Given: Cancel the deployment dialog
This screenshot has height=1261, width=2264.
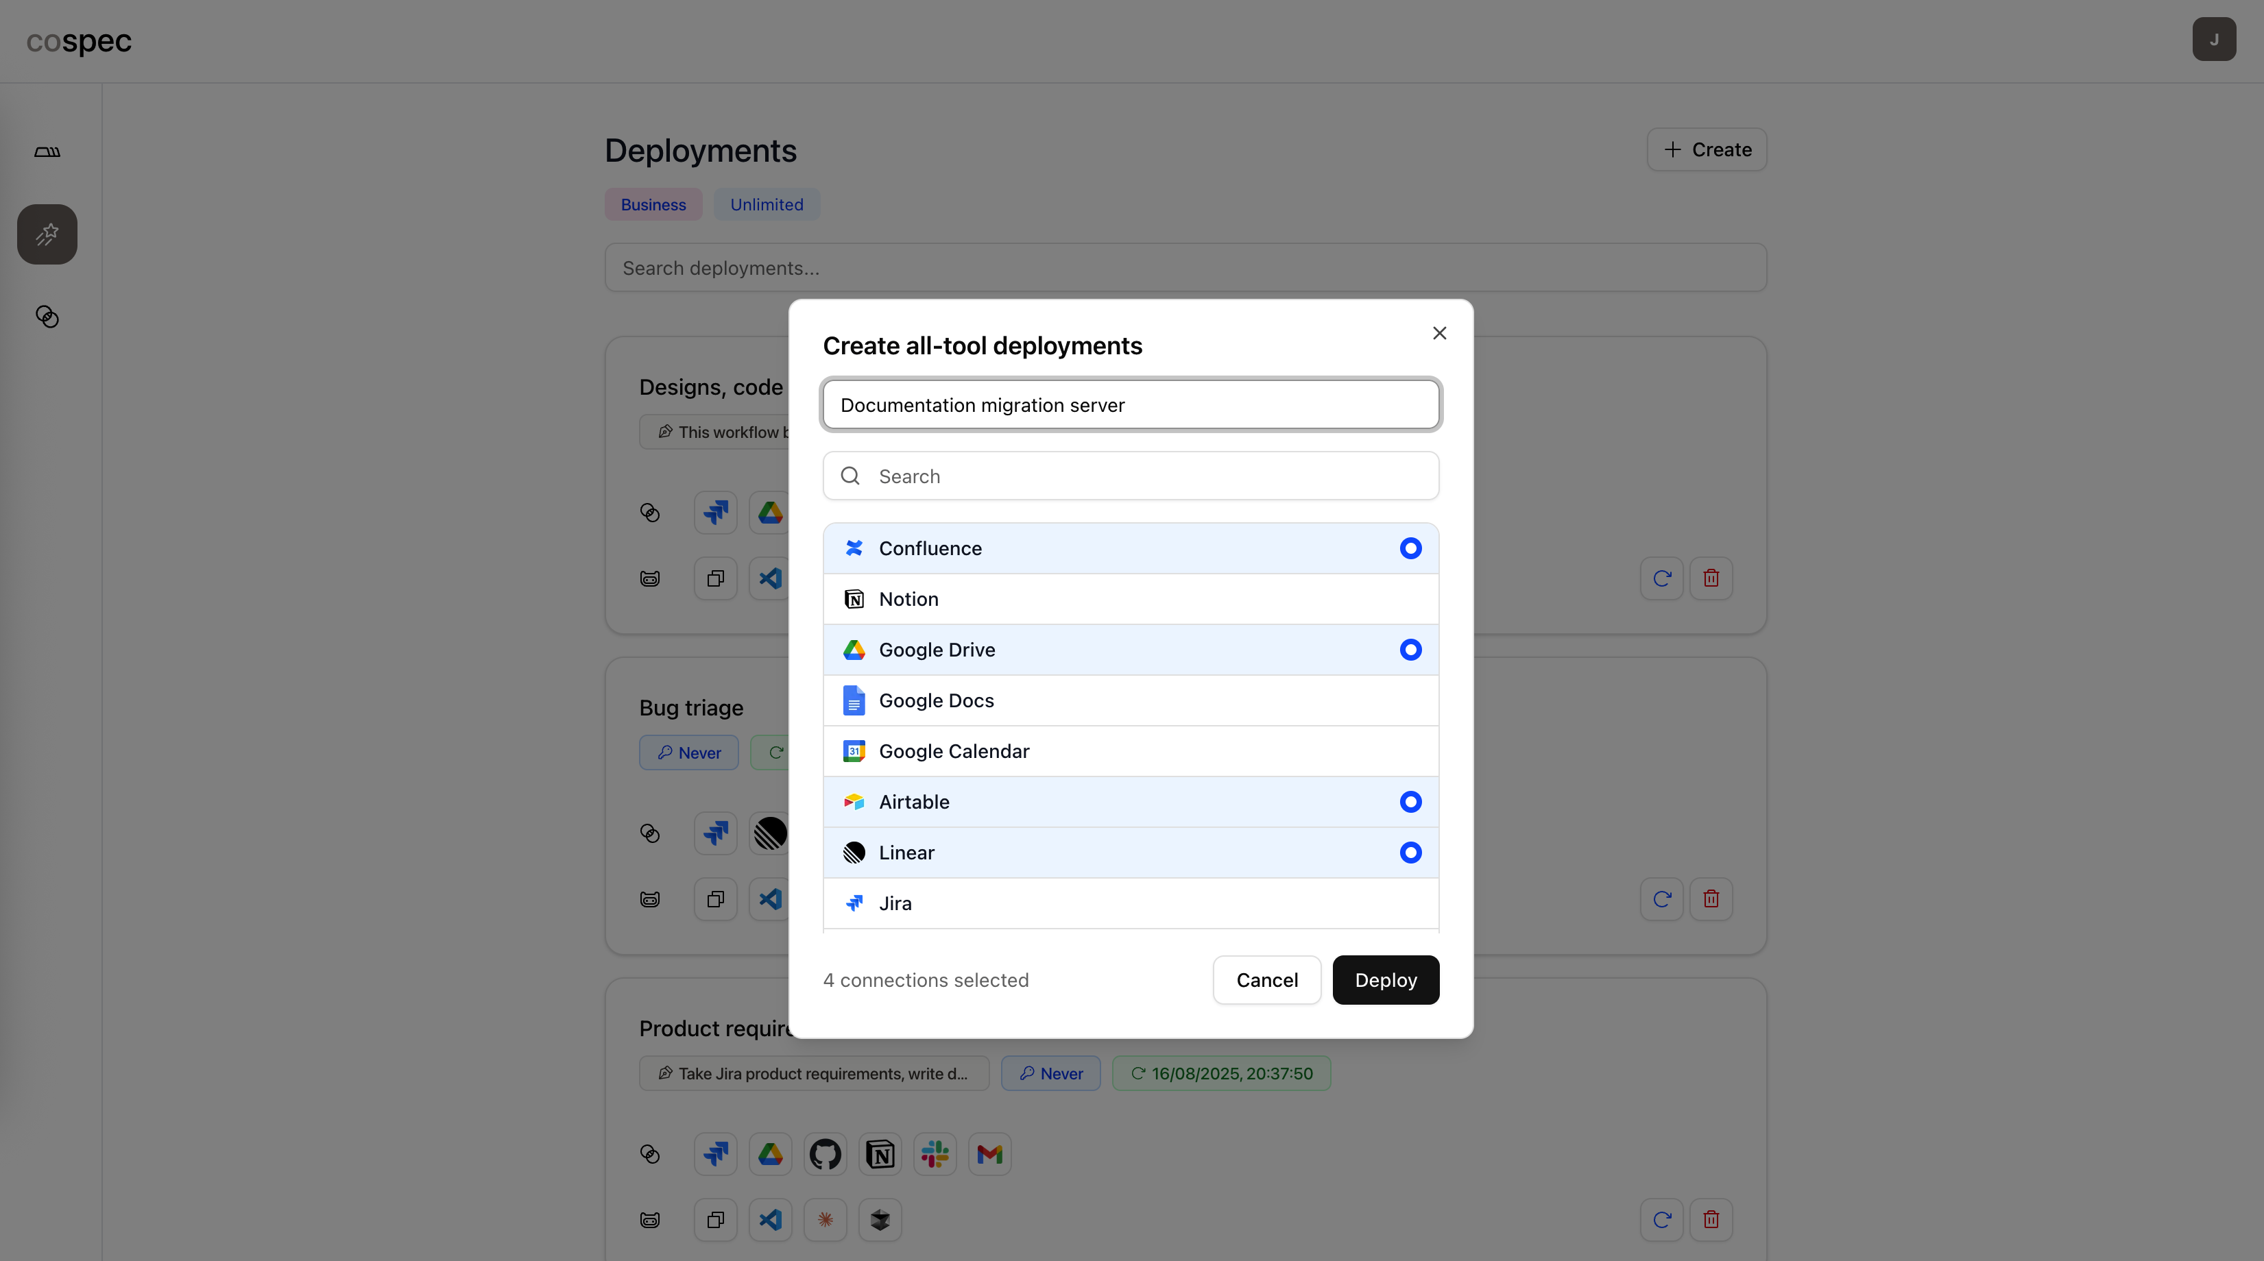Looking at the screenshot, I should click(x=1266, y=980).
